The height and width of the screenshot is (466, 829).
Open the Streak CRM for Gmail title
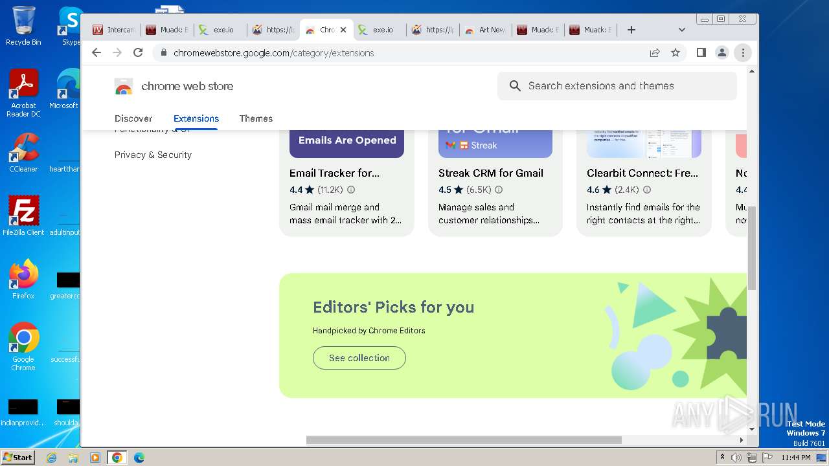(x=491, y=173)
